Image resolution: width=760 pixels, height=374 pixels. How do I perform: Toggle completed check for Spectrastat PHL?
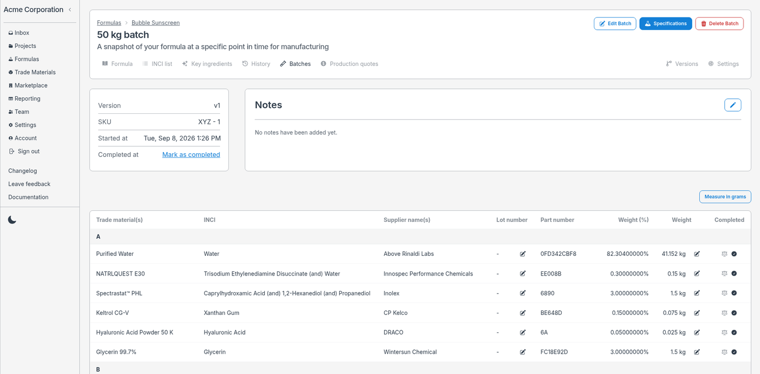point(734,293)
